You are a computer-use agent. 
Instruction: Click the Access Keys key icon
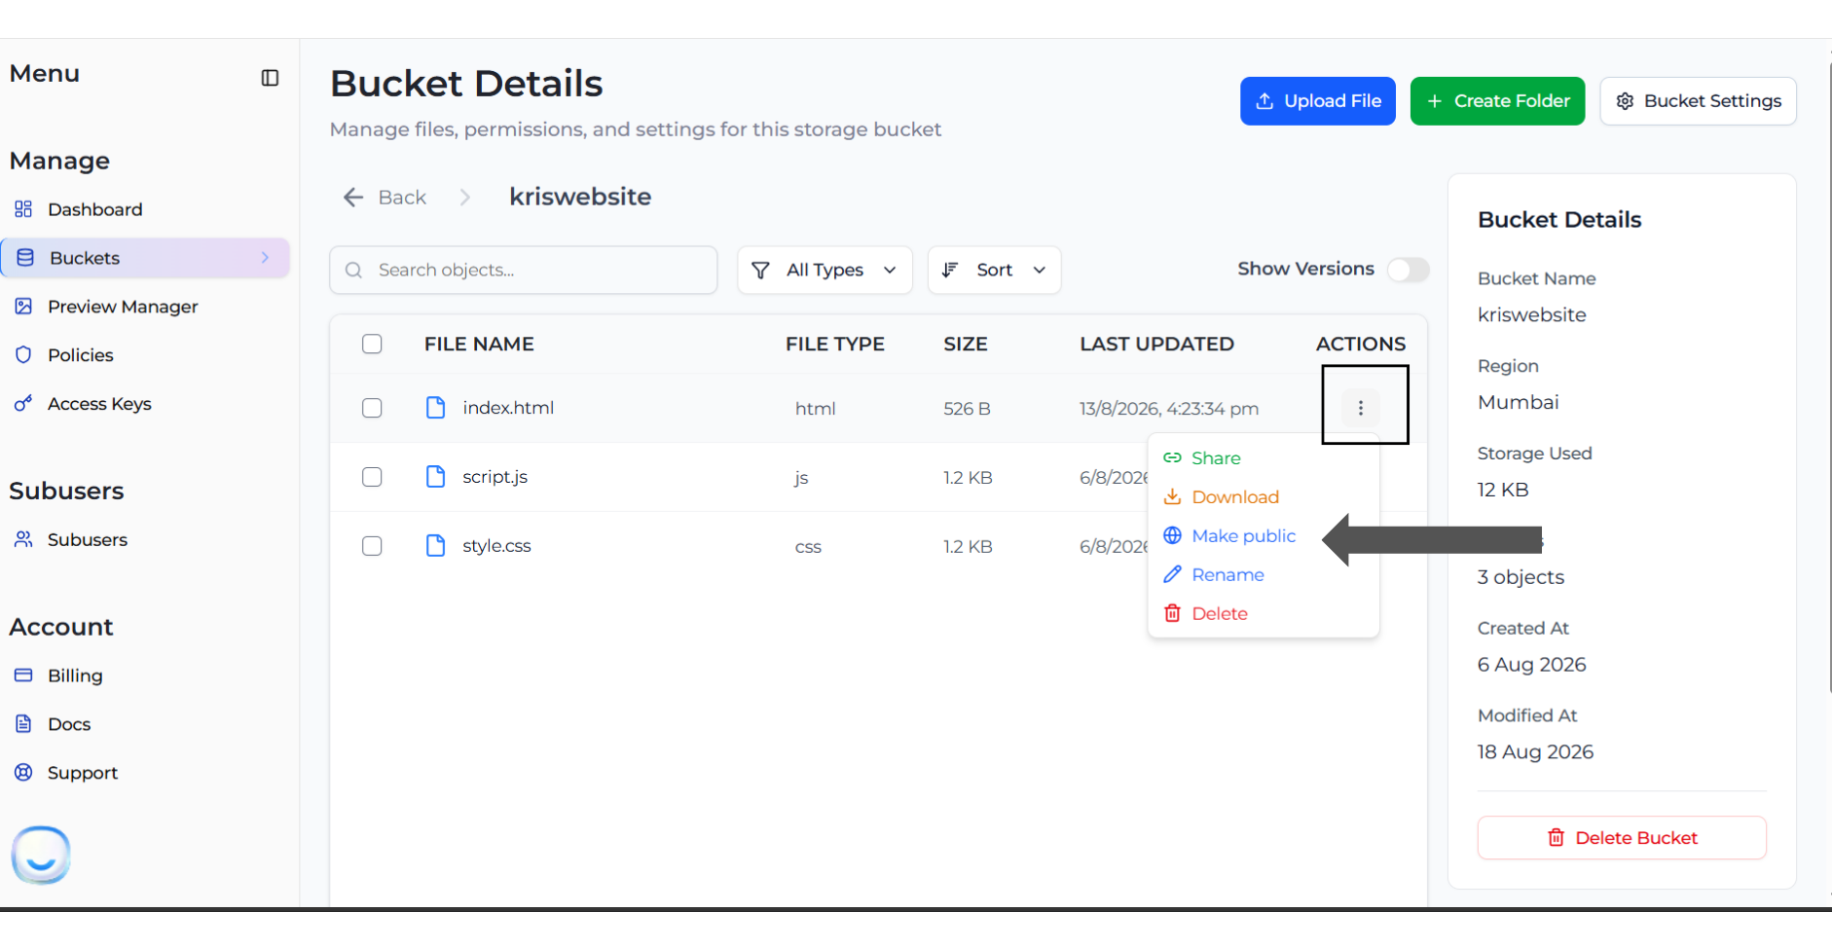click(23, 403)
